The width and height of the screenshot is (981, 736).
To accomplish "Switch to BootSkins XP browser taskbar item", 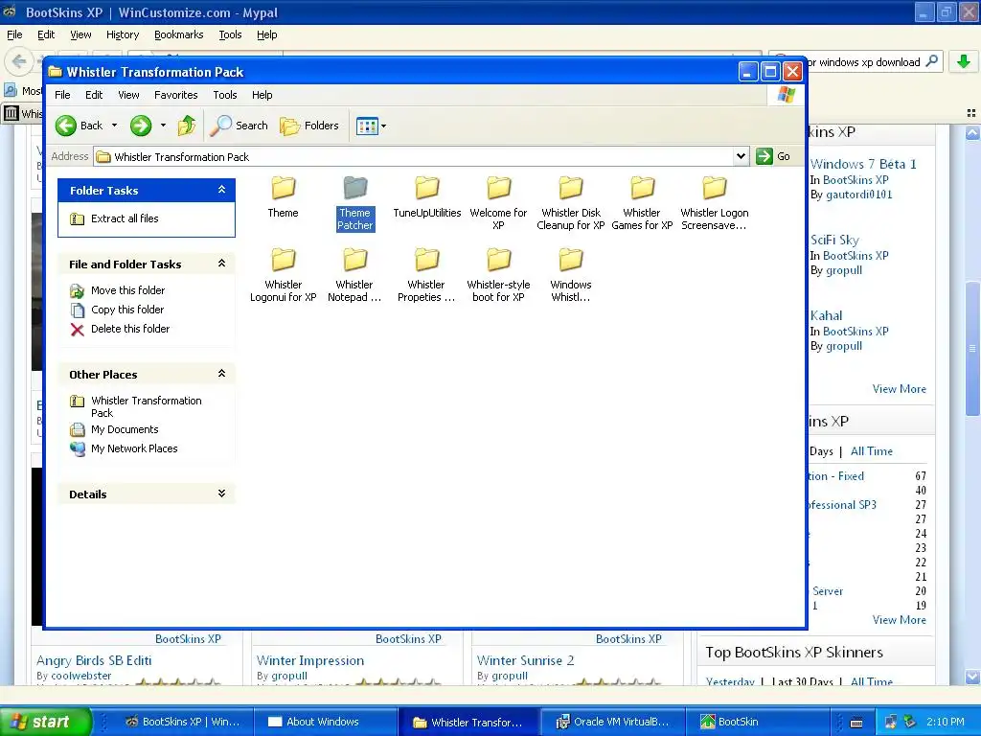I will pyautogui.click(x=182, y=722).
